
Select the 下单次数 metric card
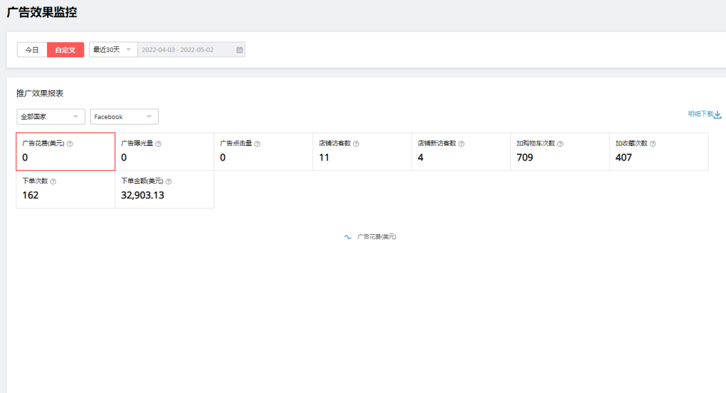(65, 189)
